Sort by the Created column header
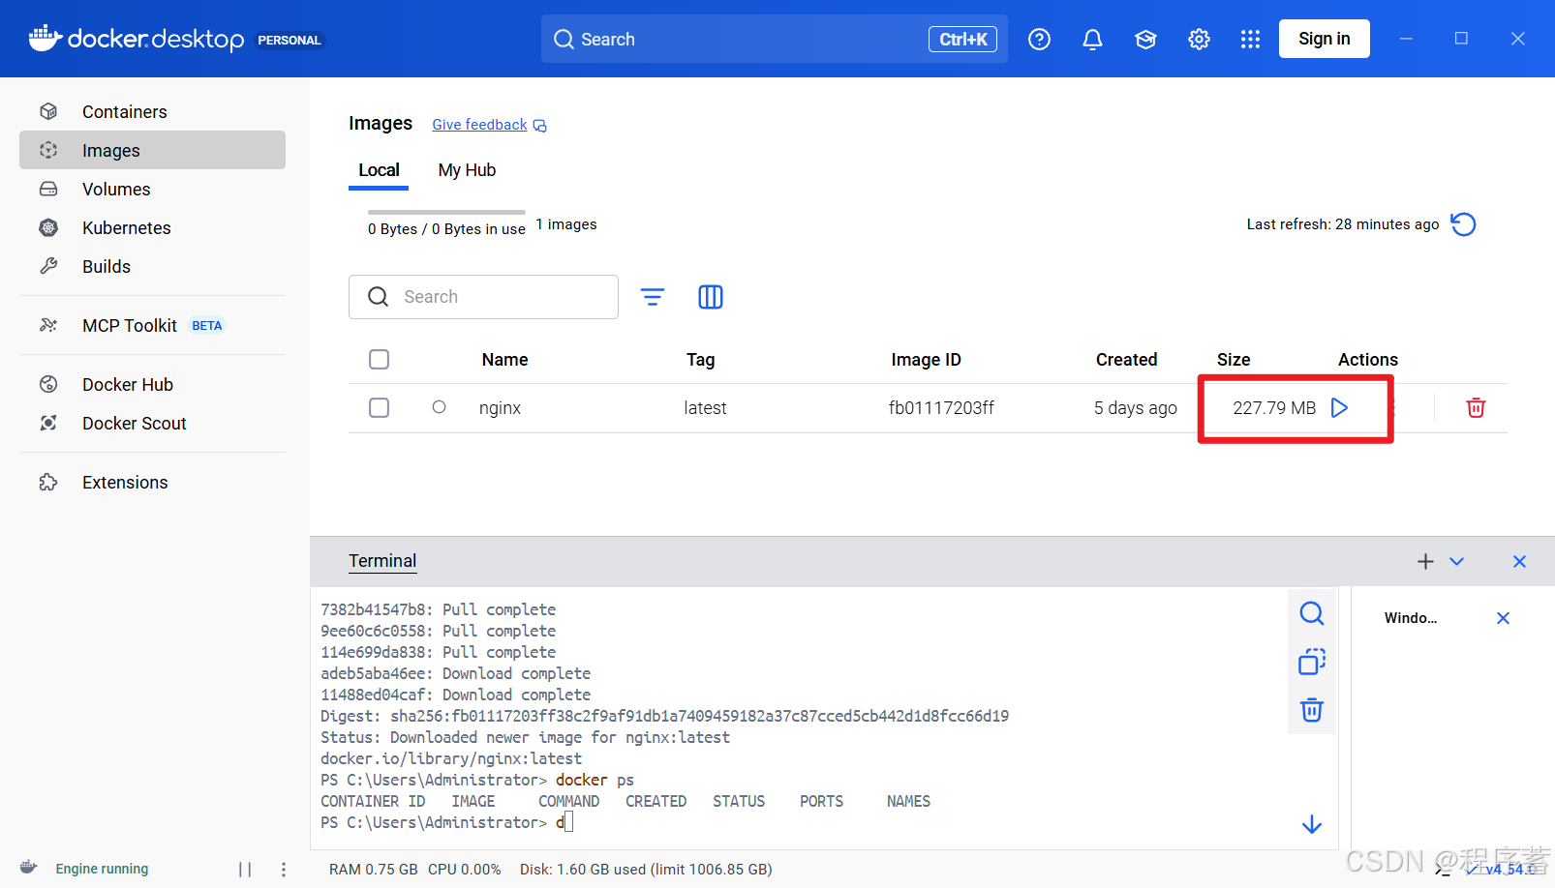Viewport: 1555px width, 888px height. 1126,360
